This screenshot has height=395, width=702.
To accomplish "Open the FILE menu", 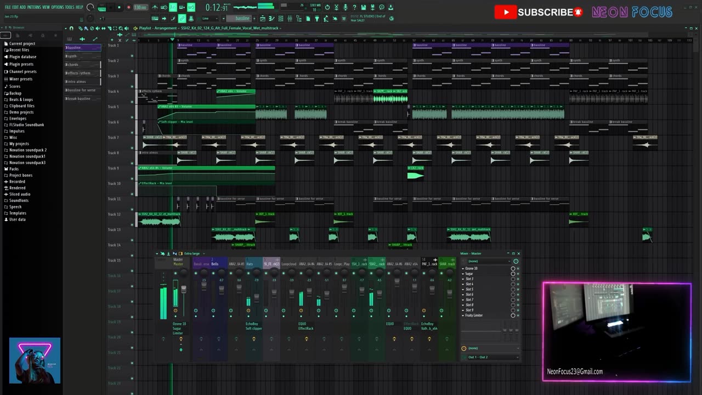I will 8,7.
